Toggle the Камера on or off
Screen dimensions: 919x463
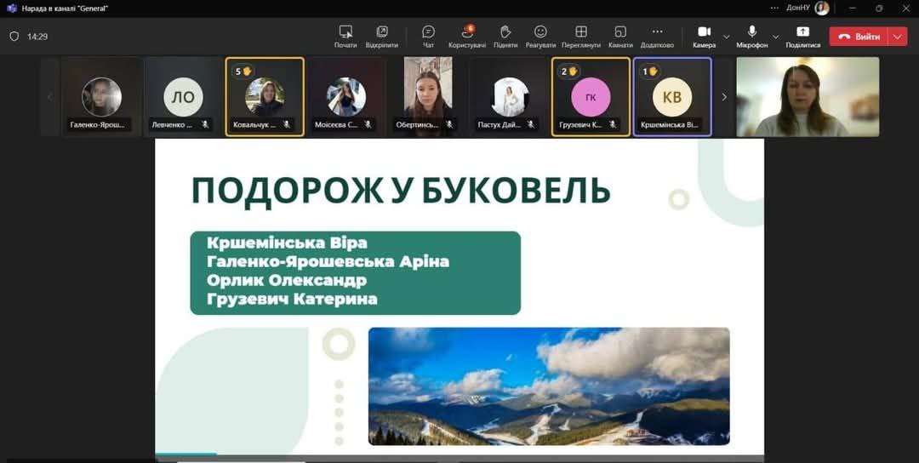[x=705, y=37]
